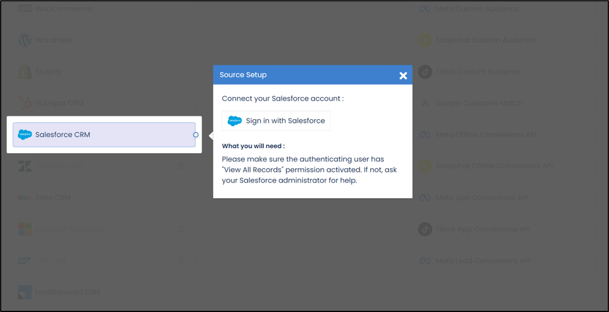Click the Google Ads icon beside Customer Match

[425, 103]
